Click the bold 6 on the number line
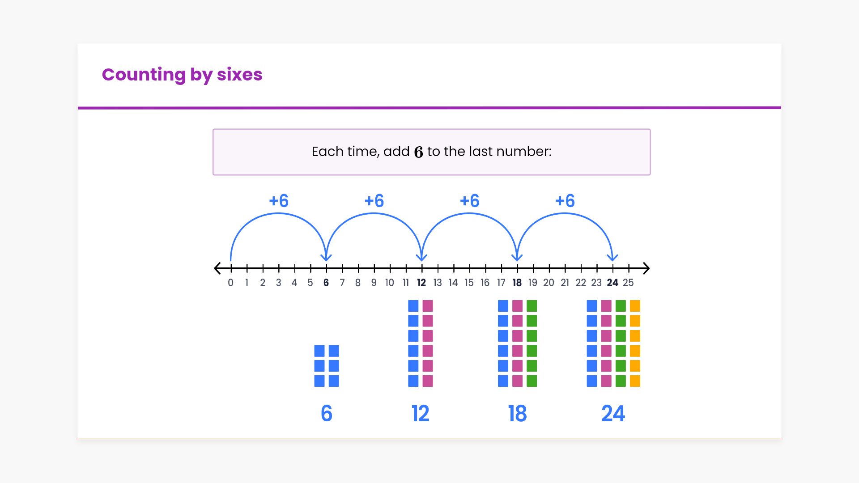The height and width of the screenshot is (483, 859). click(326, 283)
